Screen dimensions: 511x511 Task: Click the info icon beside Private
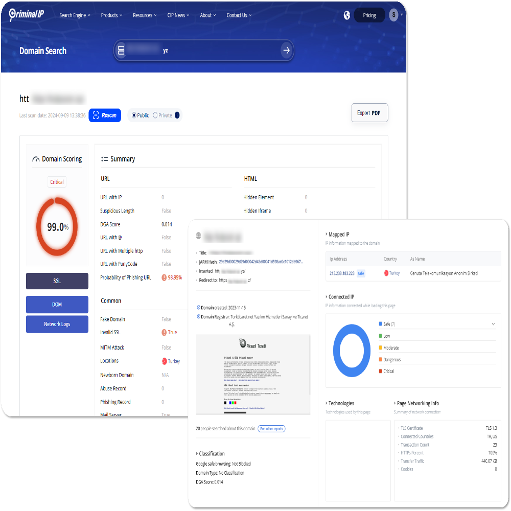(177, 115)
